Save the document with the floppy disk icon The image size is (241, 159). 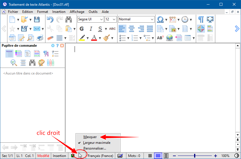37,19
